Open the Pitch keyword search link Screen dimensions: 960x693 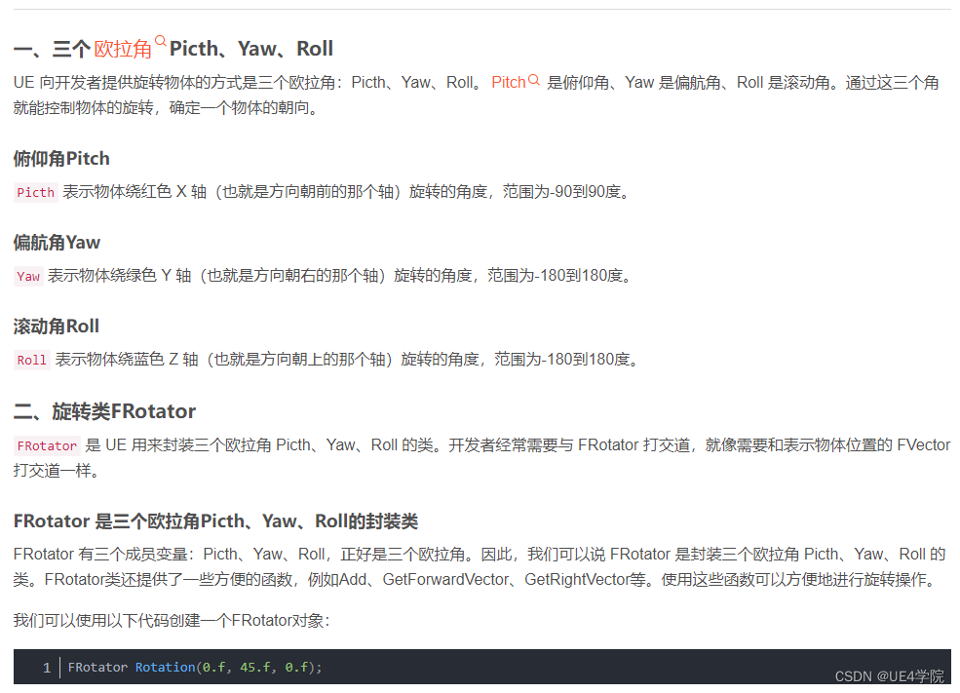tap(508, 83)
